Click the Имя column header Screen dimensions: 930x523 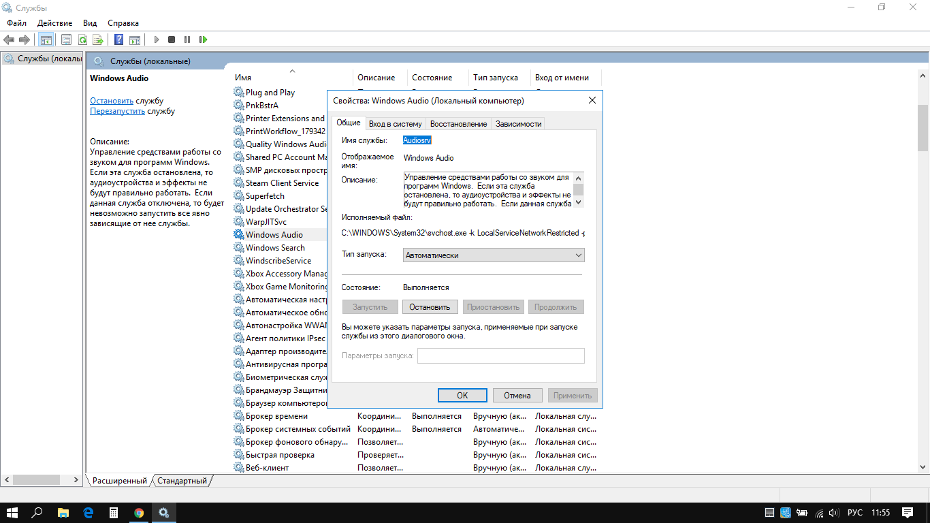(x=293, y=78)
